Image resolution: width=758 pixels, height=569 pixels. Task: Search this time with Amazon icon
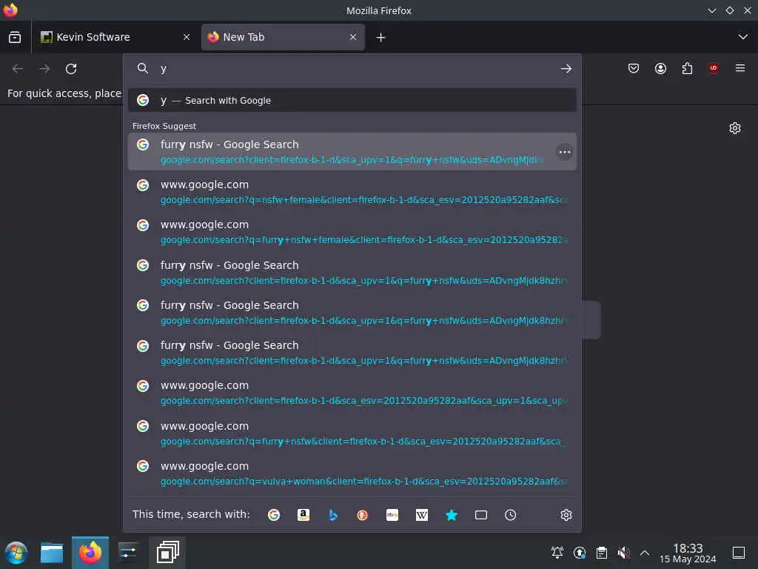point(303,515)
